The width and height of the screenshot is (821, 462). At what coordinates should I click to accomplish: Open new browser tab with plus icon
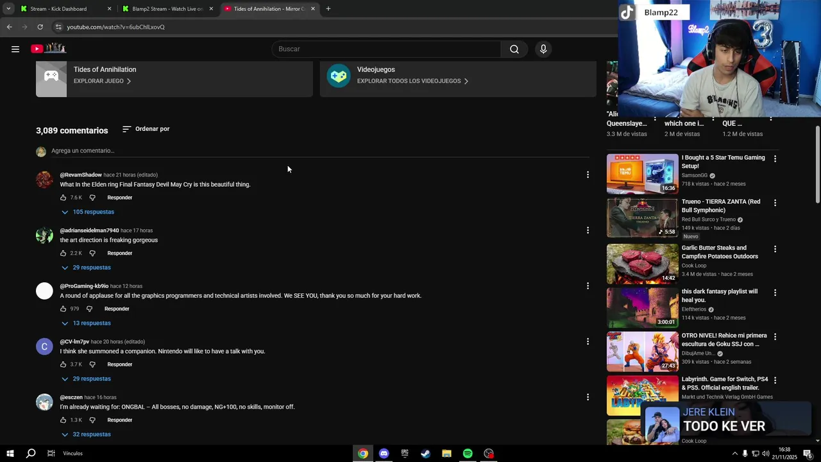coord(328,9)
